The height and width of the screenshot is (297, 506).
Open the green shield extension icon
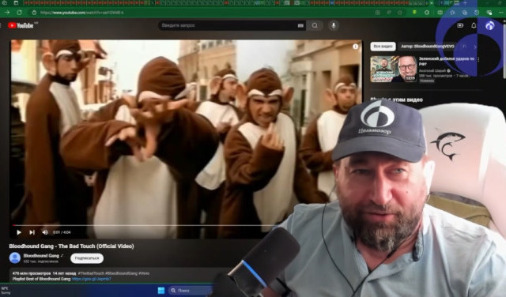pyautogui.click(x=414, y=13)
